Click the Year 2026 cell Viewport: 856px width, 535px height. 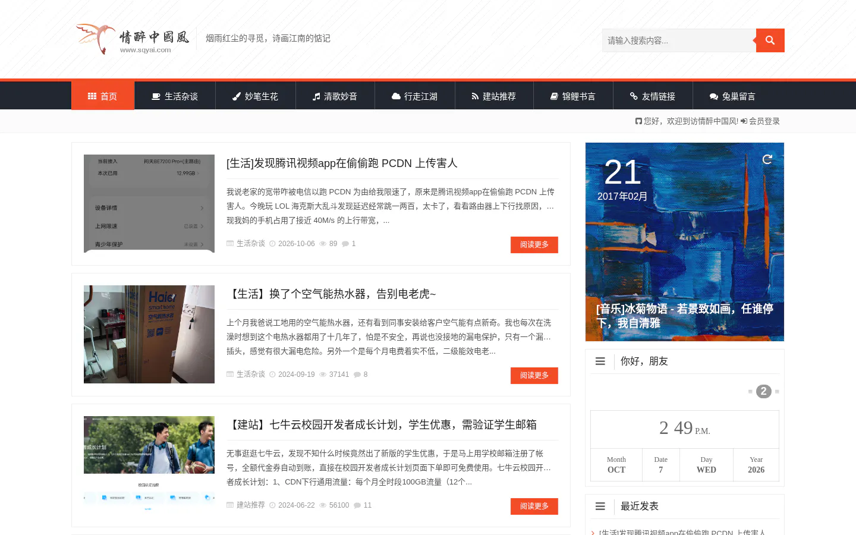pos(756,465)
